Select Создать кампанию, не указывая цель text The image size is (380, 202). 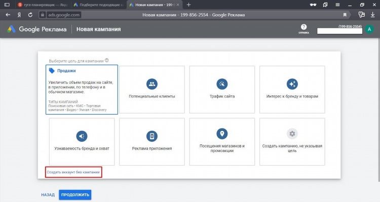292,148
